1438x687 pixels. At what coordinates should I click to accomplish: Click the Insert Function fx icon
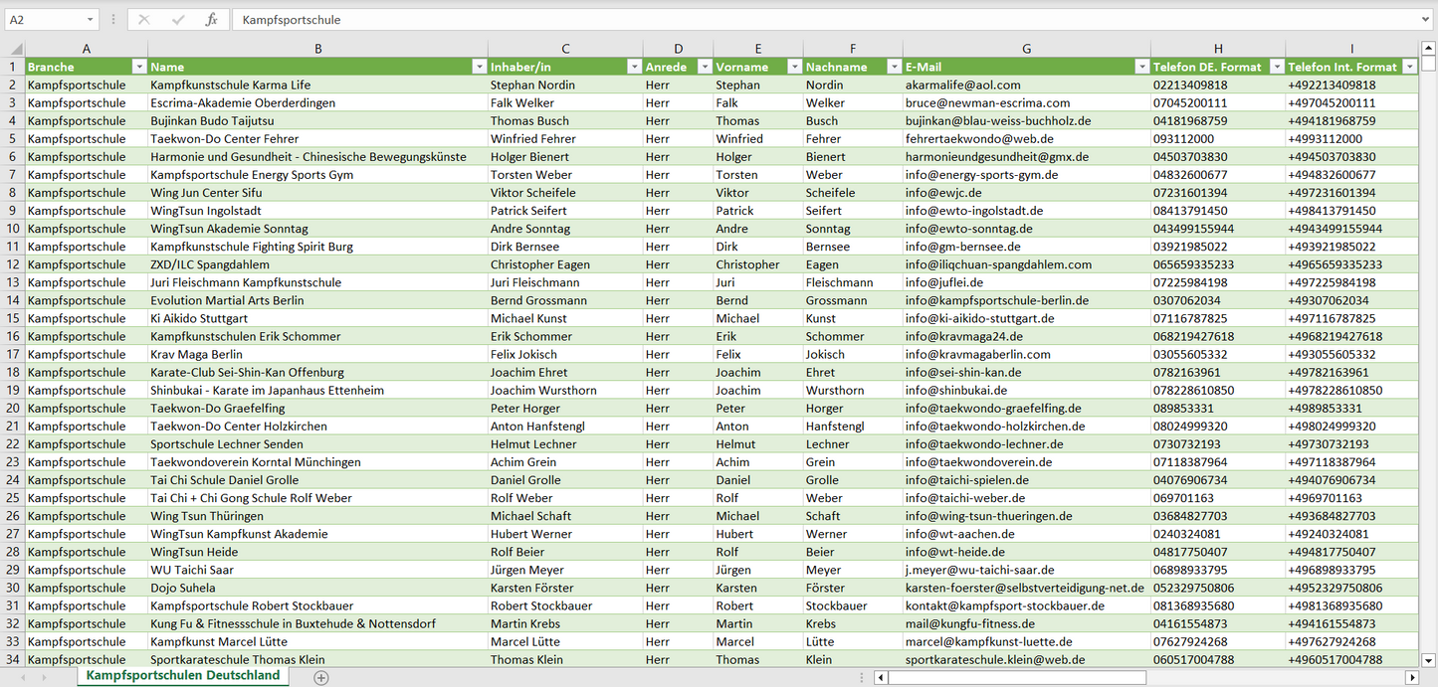[x=211, y=20]
